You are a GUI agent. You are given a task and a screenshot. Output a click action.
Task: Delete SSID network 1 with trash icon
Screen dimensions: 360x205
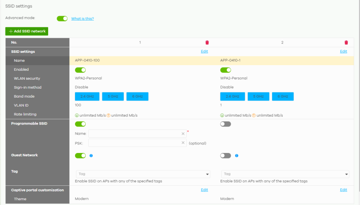point(207,43)
